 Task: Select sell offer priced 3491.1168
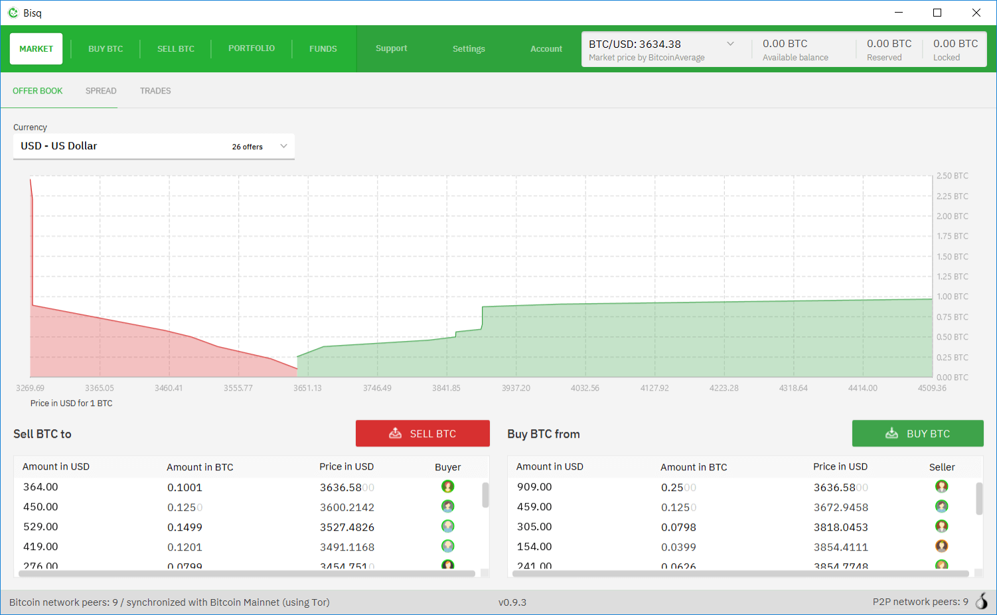[247, 547]
